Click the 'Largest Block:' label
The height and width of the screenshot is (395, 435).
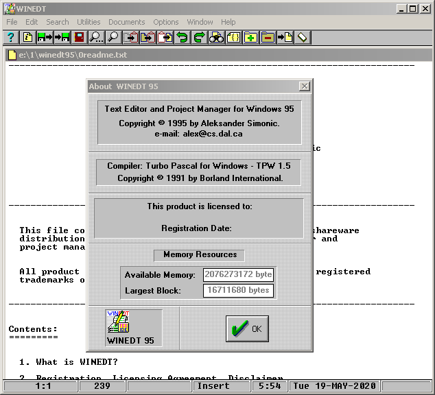[153, 291]
